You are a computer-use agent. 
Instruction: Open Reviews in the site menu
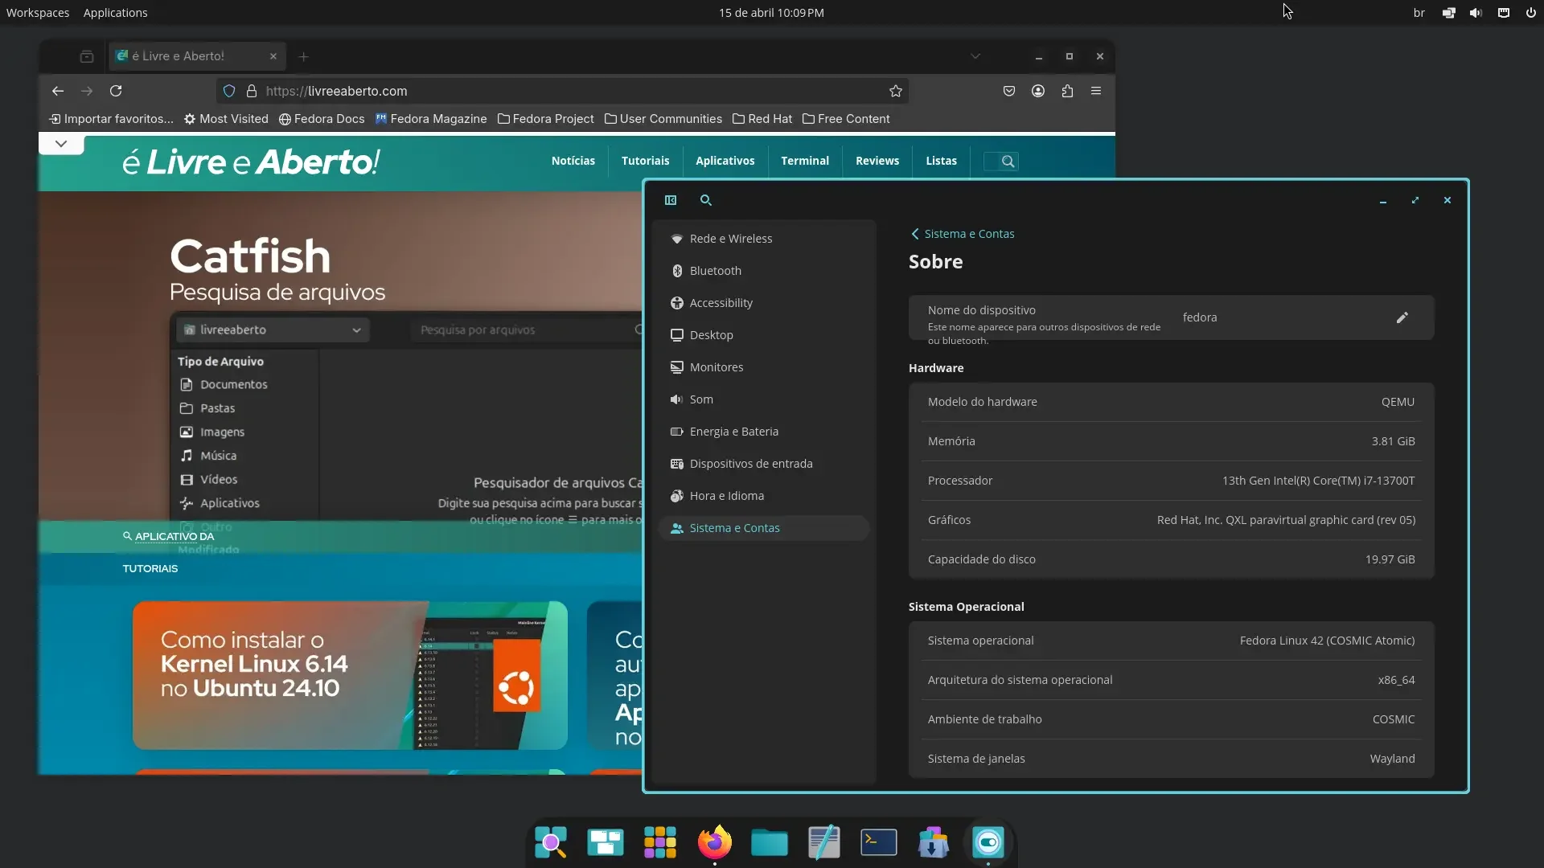coord(877,161)
